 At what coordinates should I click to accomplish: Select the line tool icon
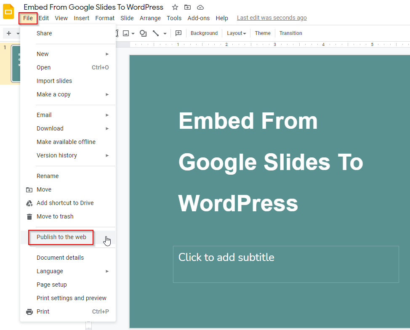(x=156, y=33)
